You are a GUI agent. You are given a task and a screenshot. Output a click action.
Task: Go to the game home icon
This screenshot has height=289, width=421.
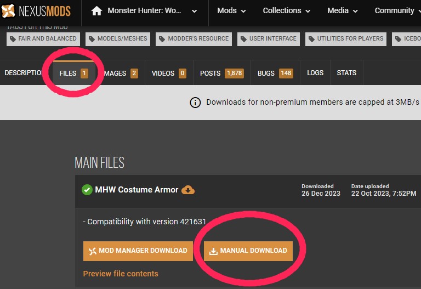click(96, 11)
